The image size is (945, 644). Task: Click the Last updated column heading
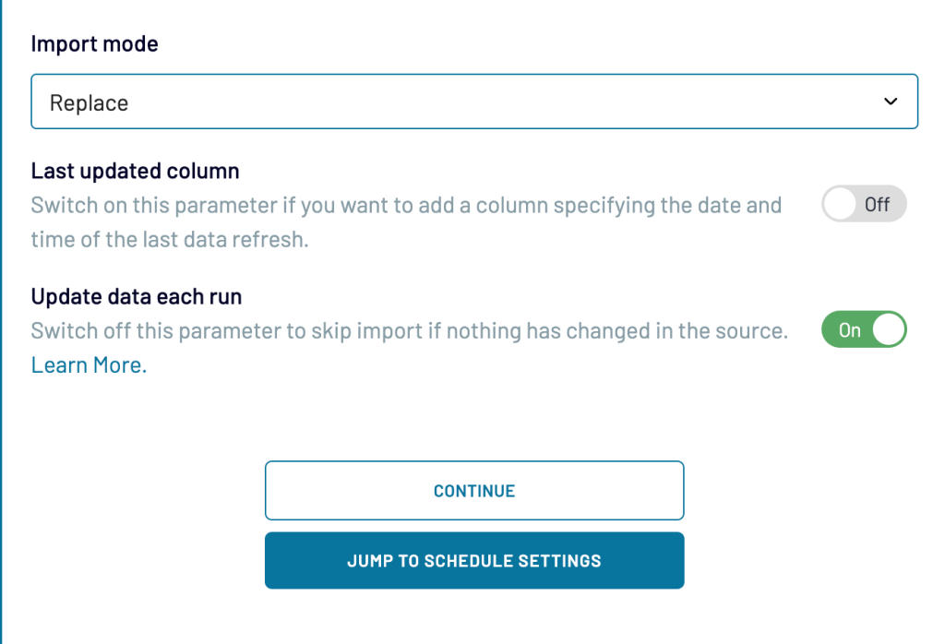click(135, 171)
